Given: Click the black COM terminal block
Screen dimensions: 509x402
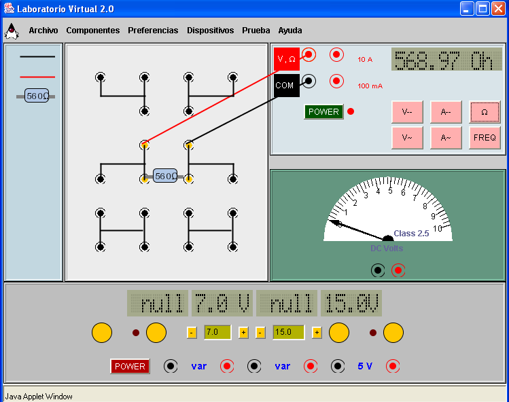Looking at the screenshot, I should click(285, 85).
